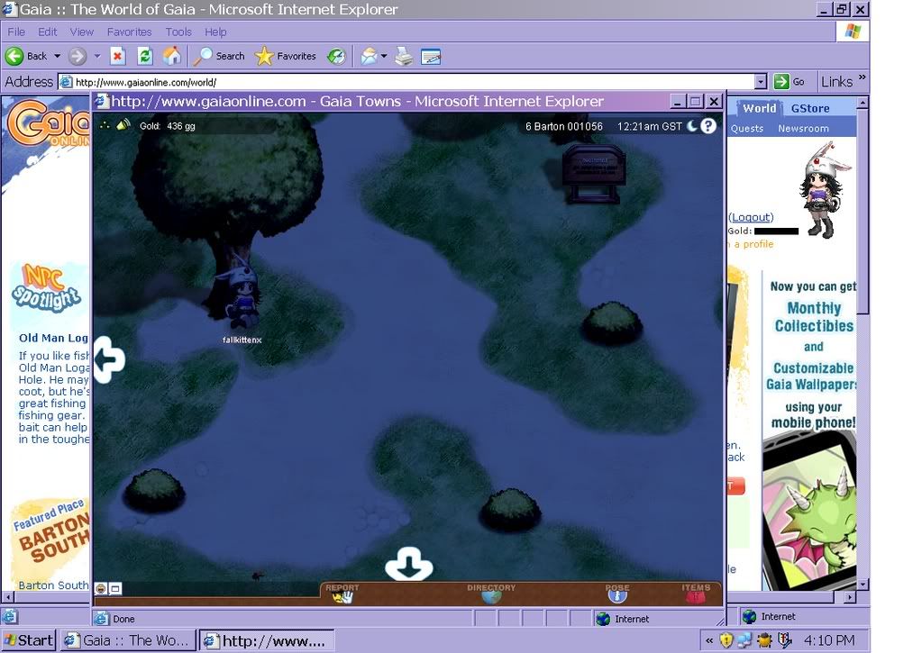Image resolution: width=922 pixels, height=653 pixels.
Task: Open the Favorites star panel
Action: (x=285, y=57)
